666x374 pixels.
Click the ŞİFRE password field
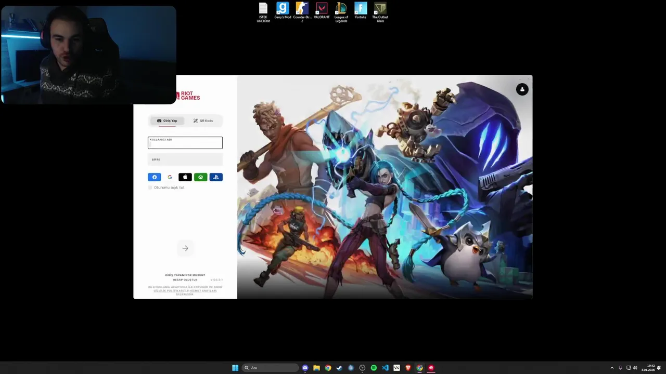click(x=185, y=159)
